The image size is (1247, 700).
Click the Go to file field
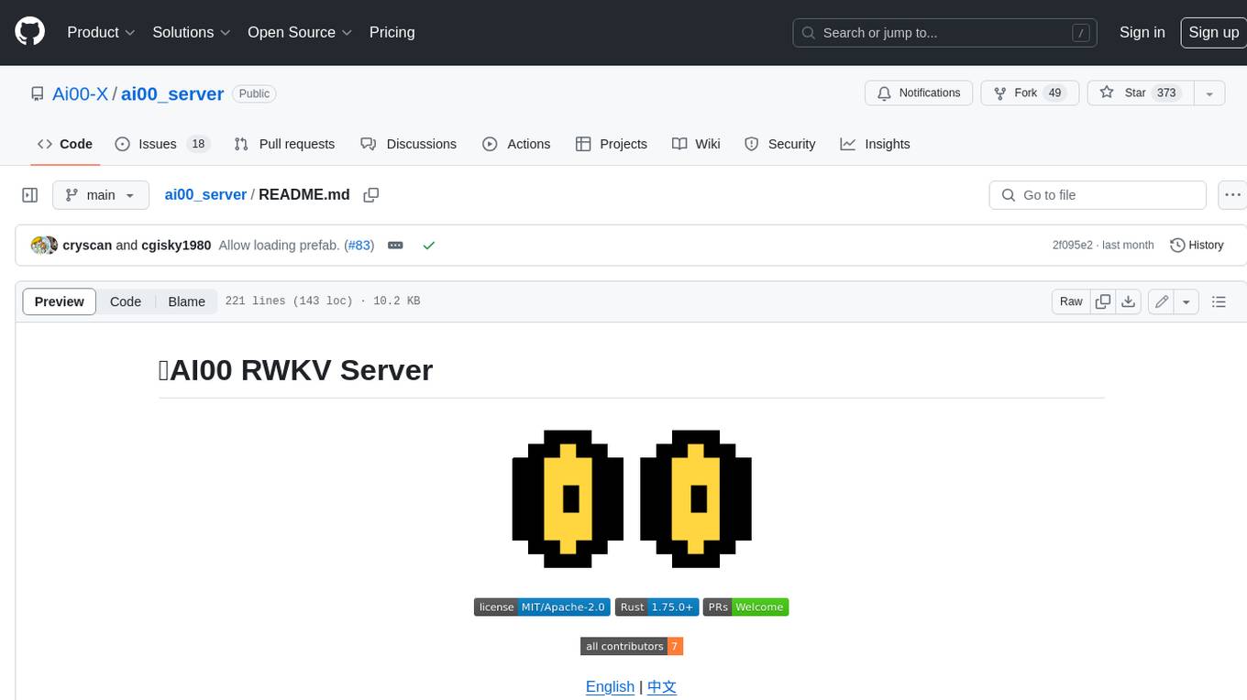(x=1098, y=195)
